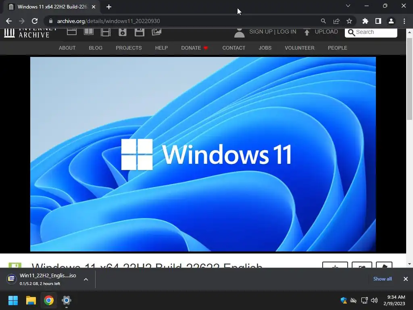Go back to the previous page
The image size is (413, 310).
point(9,21)
